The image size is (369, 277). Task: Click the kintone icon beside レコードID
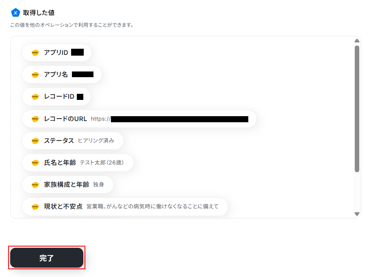pos(35,97)
